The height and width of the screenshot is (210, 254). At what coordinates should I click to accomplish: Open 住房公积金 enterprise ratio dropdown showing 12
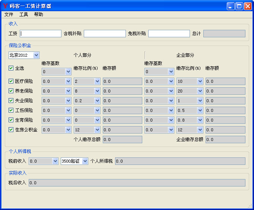pos(190,130)
